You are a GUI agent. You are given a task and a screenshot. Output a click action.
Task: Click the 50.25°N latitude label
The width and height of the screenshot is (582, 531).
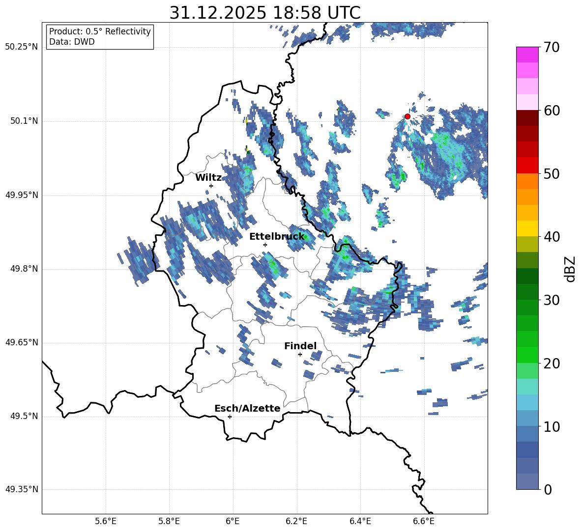click(x=22, y=47)
